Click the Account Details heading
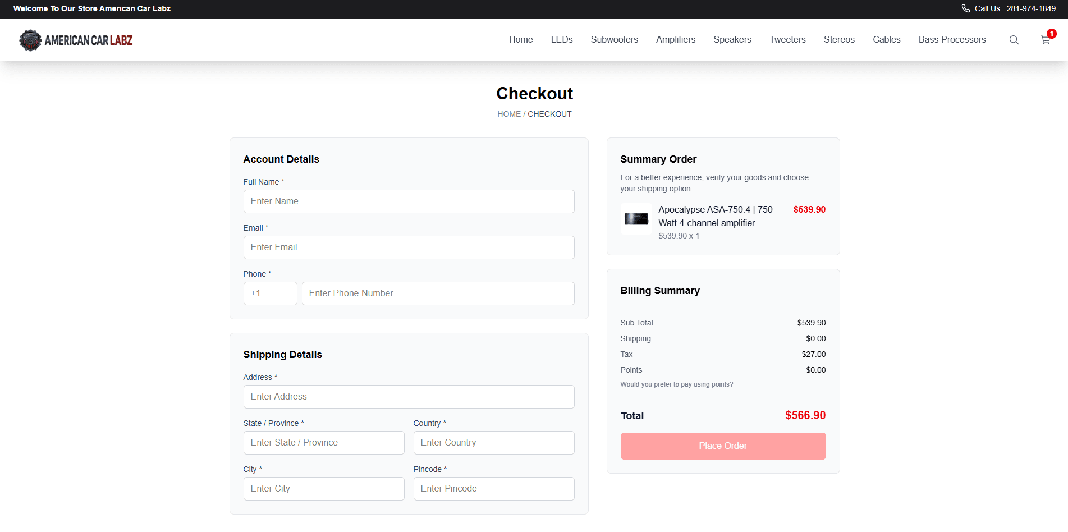The height and width of the screenshot is (532, 1068). point(281,159)
